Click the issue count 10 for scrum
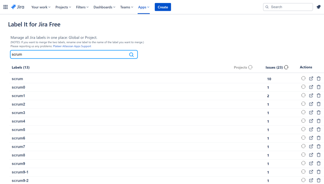Screen dimensions: 324x184 click(x=269, y=79)
